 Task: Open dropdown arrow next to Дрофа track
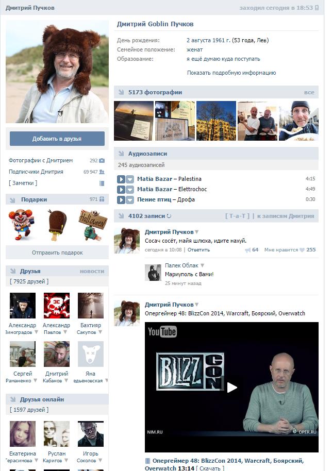[x=130, y=200]
